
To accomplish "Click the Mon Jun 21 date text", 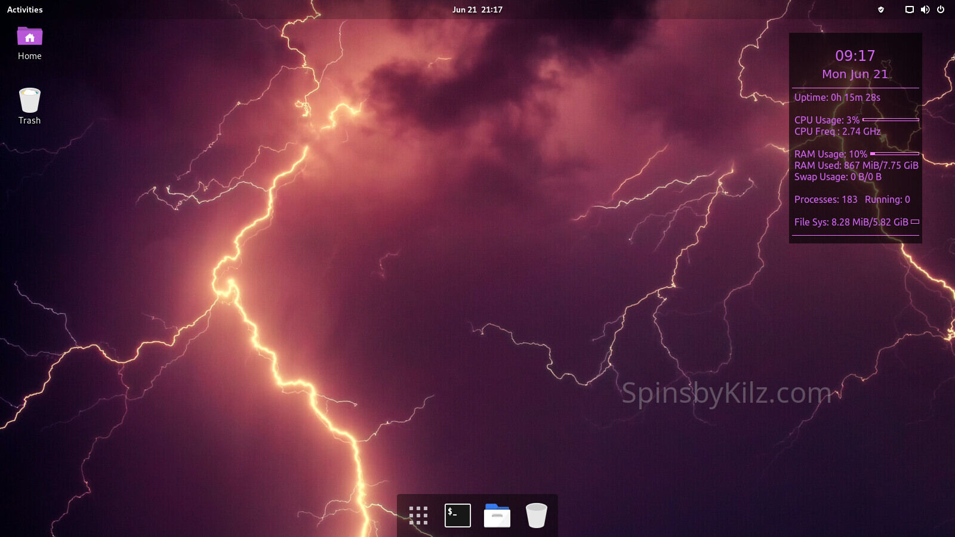I will pos(855,74).
